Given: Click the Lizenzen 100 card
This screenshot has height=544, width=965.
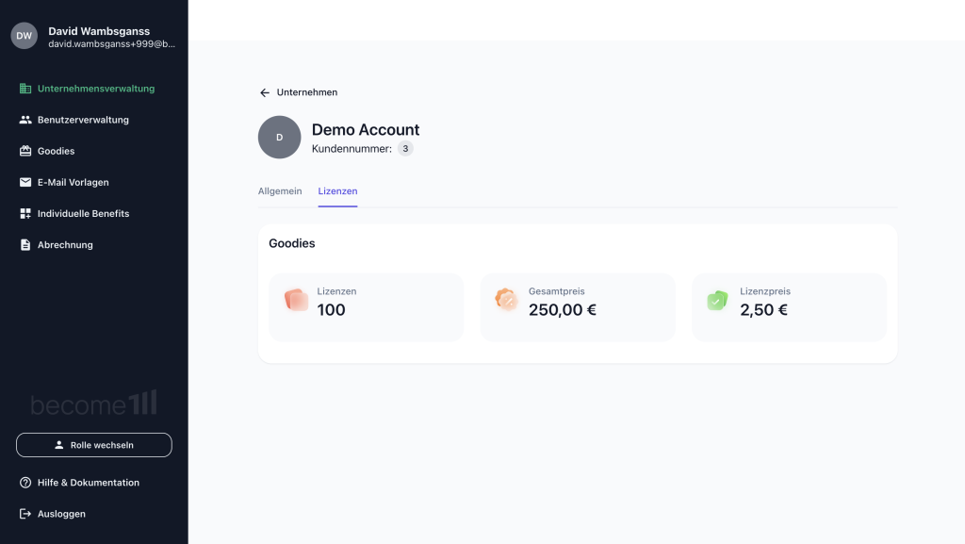Looking at the screenshot, I should [x=367, y=307].
